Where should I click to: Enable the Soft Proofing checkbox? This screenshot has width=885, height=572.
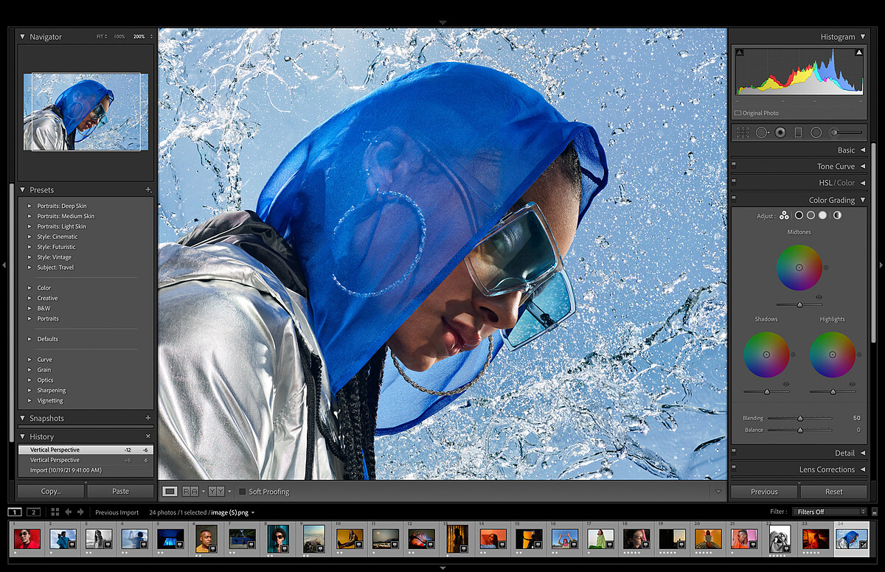(242, 492)
